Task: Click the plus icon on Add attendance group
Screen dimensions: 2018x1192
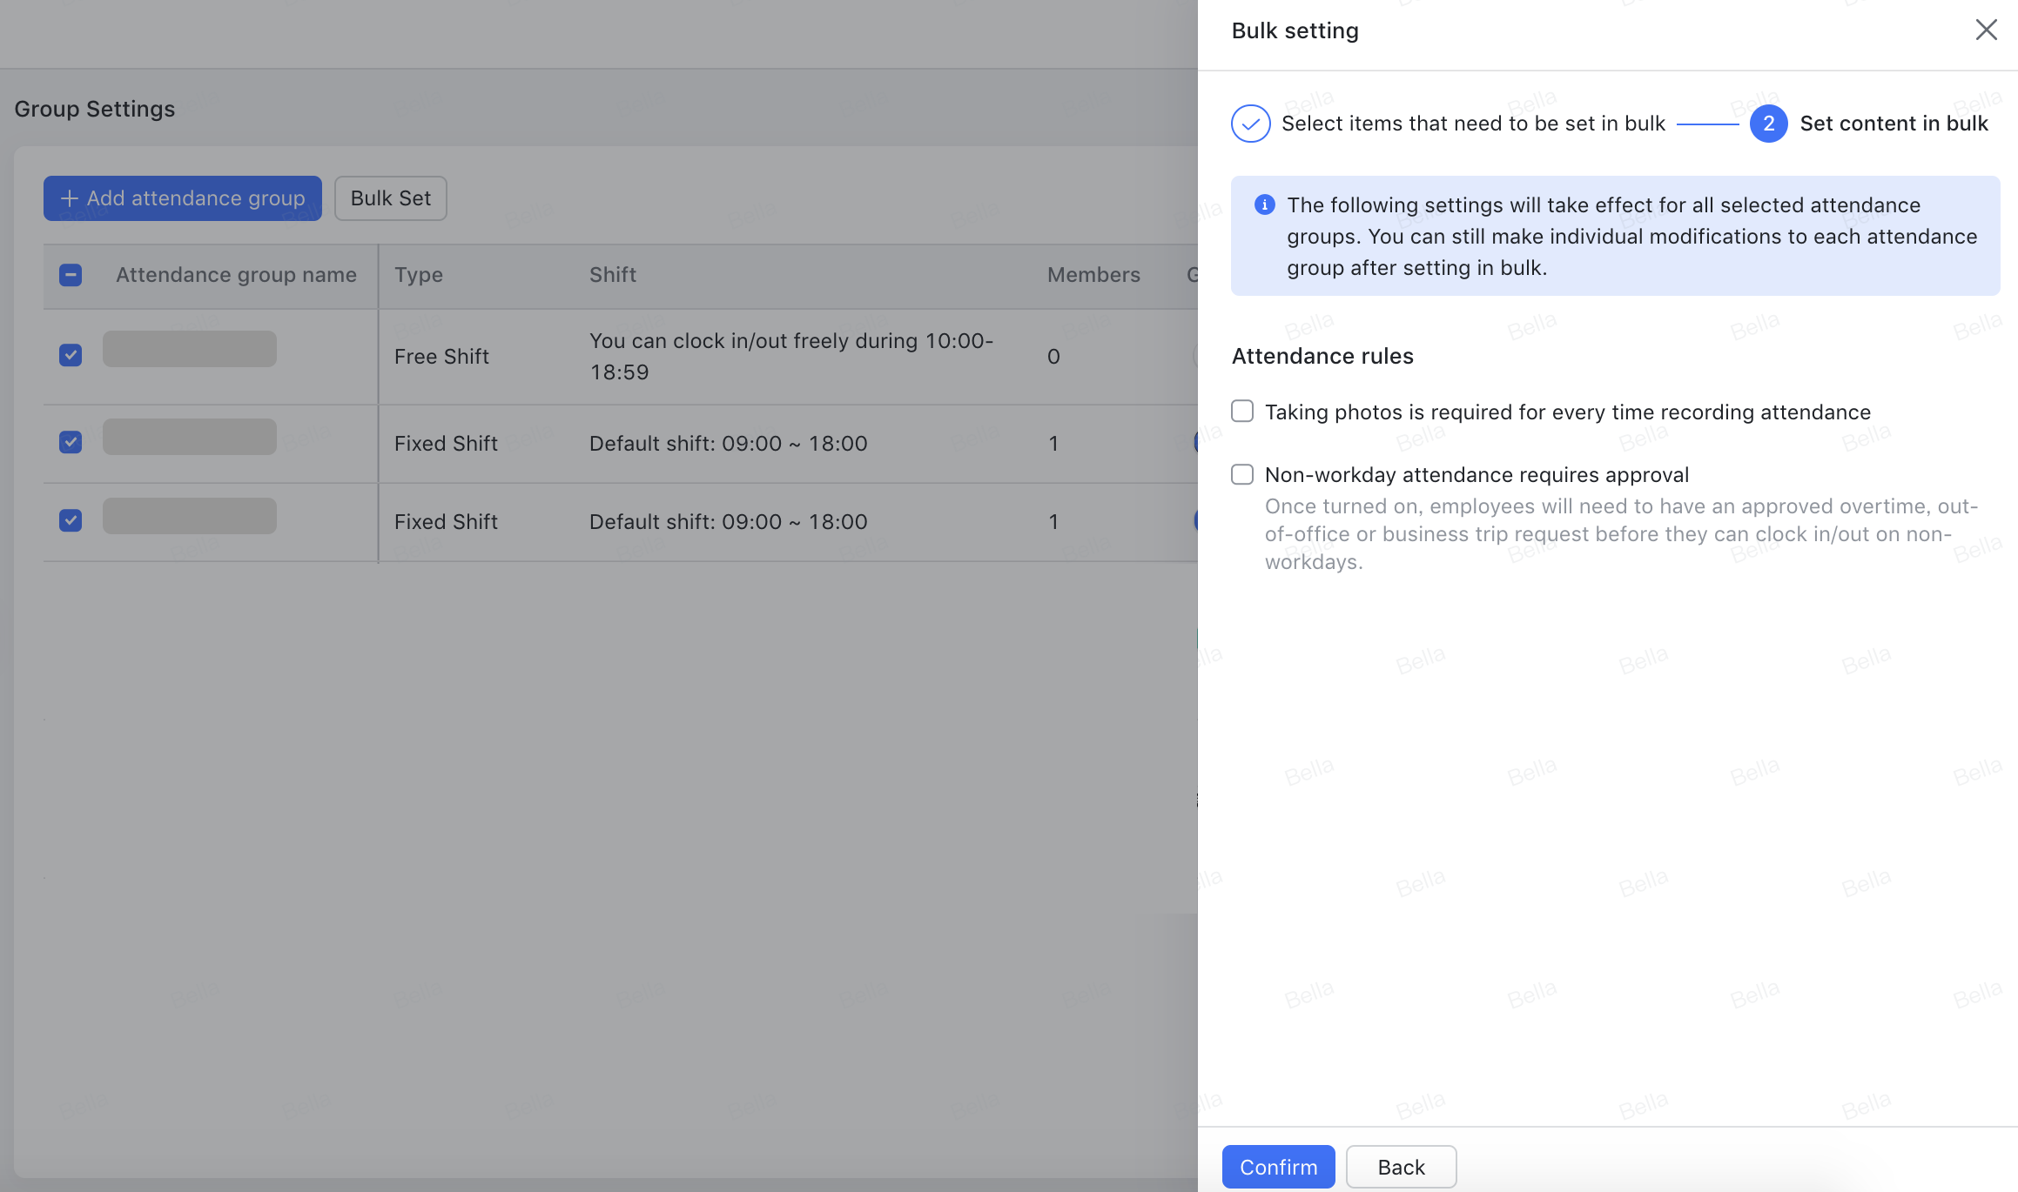Action: 68,198
